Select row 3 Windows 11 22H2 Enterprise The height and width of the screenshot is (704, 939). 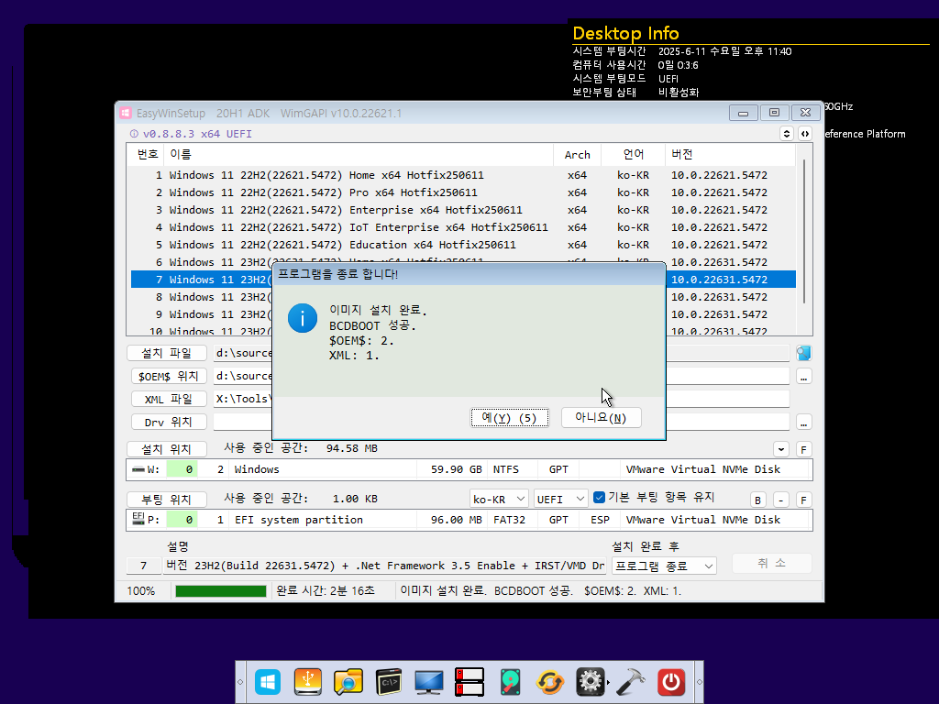(463, 210)
